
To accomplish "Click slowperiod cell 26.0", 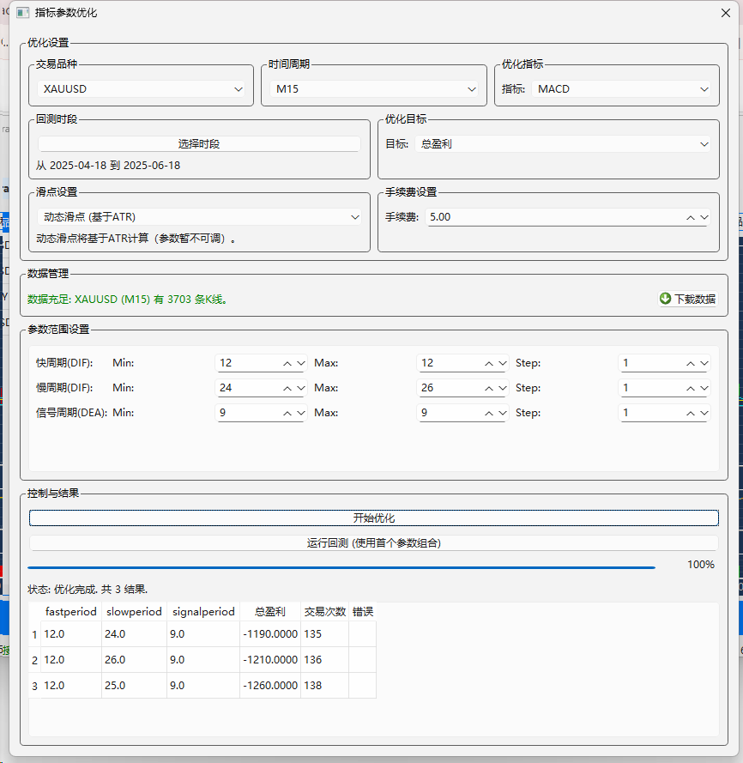I will 135,660.
